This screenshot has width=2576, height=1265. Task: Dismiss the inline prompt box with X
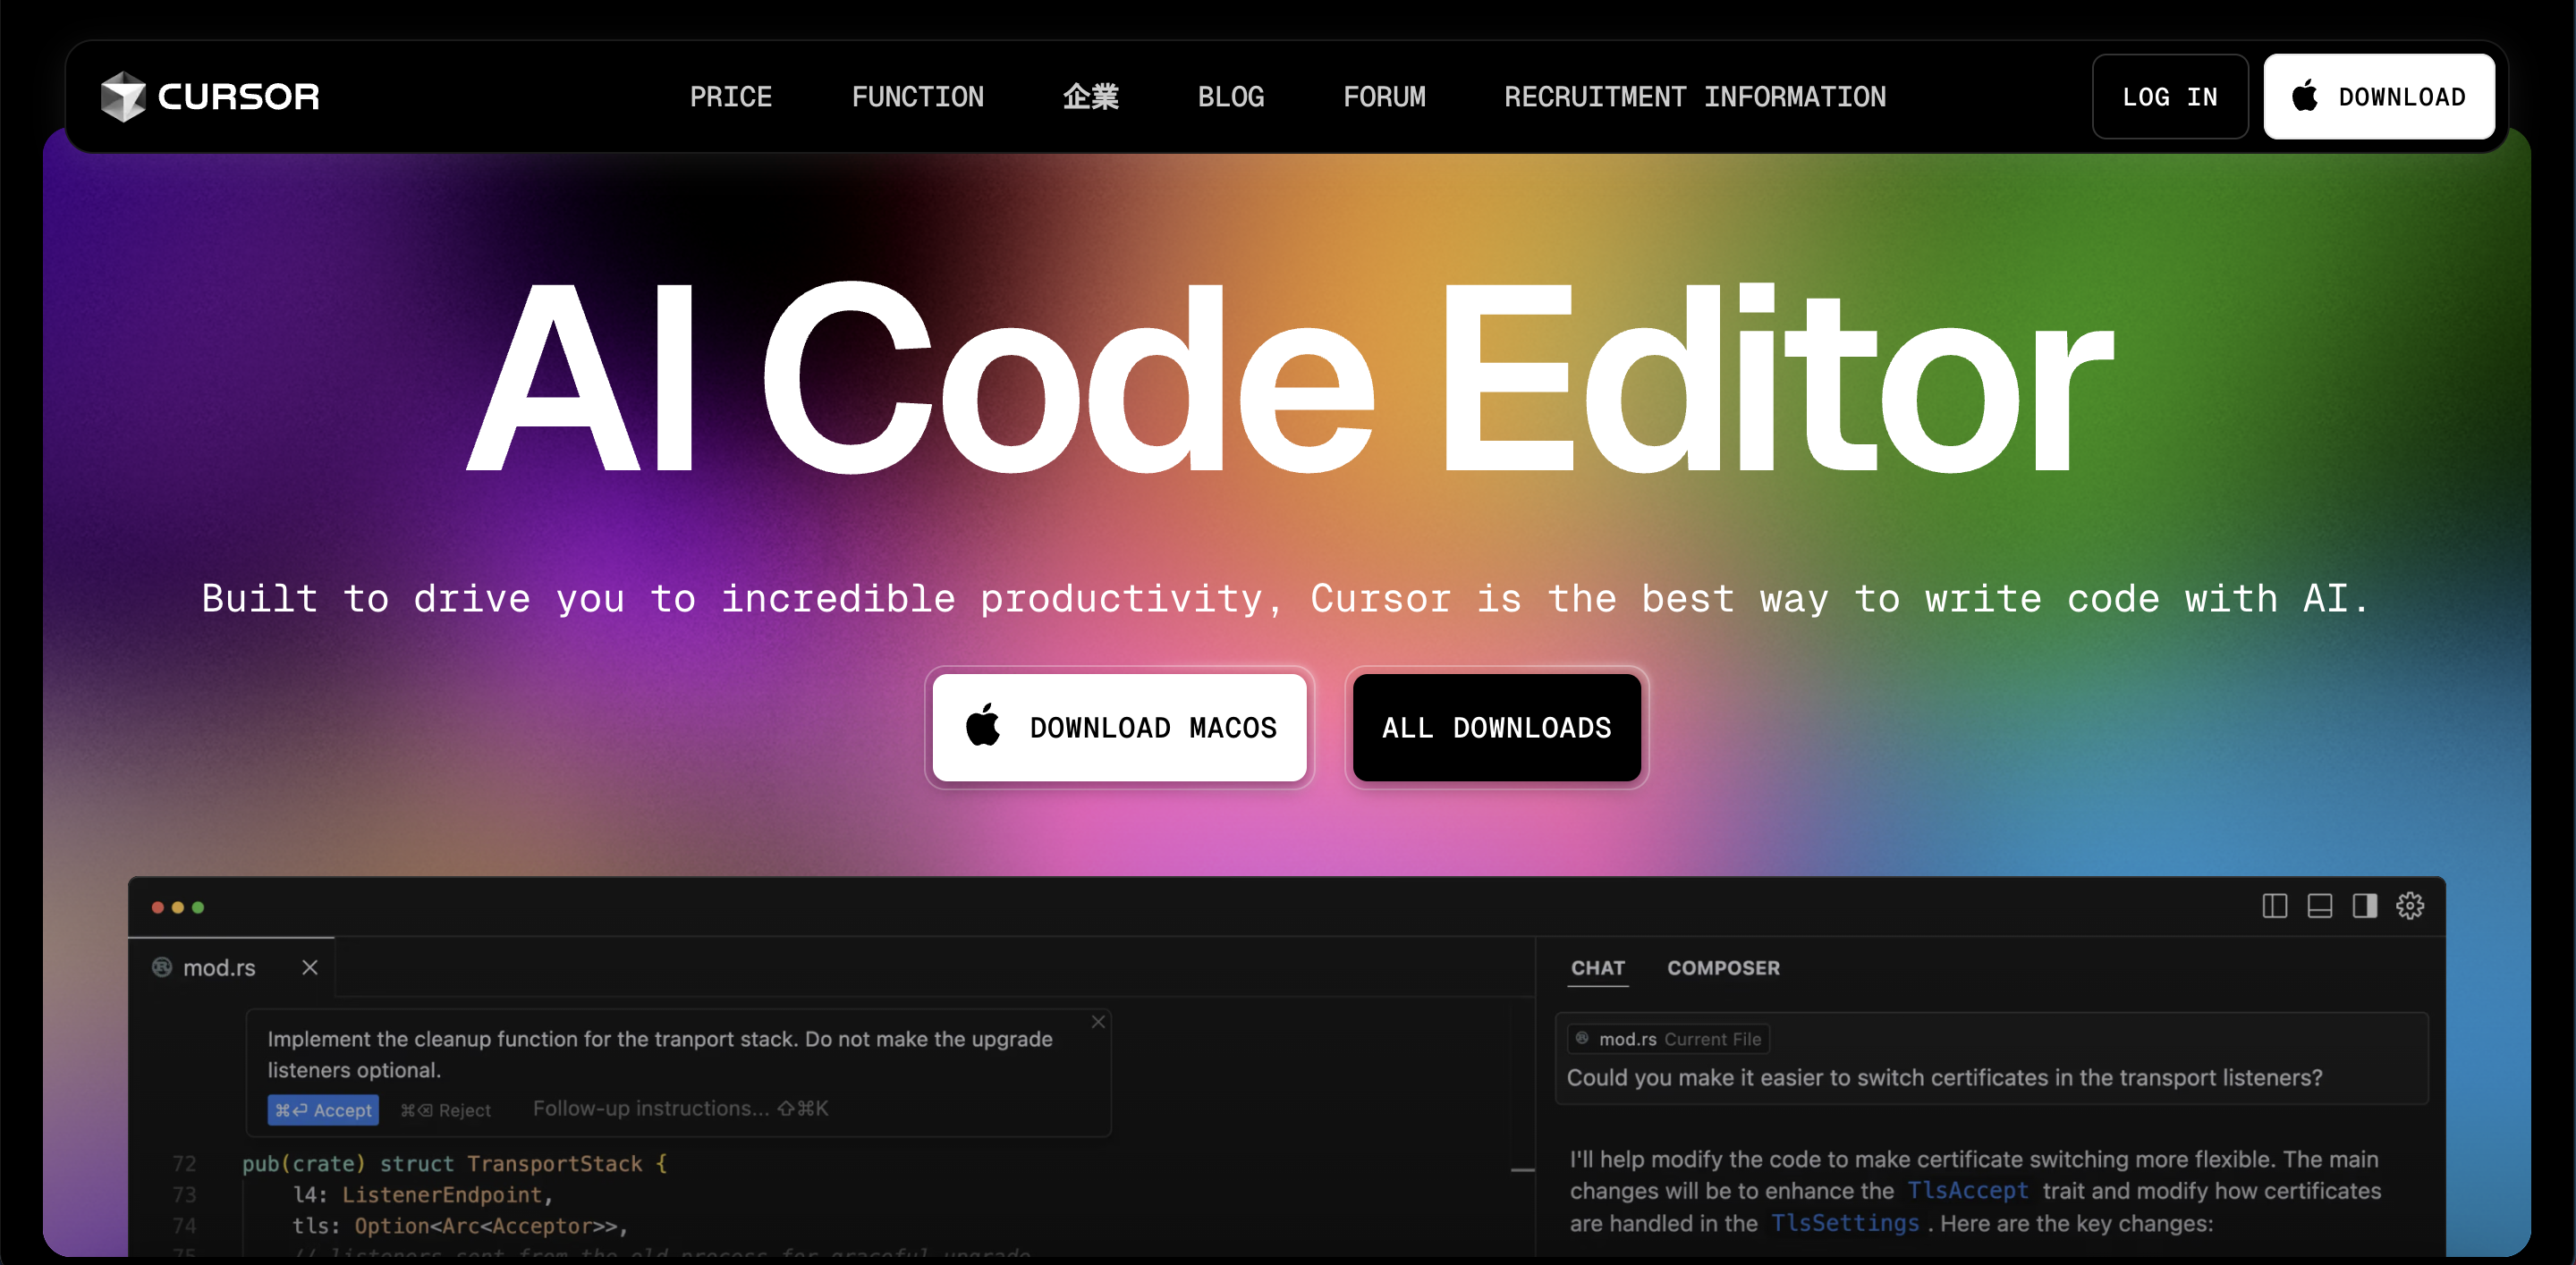1098,1021
